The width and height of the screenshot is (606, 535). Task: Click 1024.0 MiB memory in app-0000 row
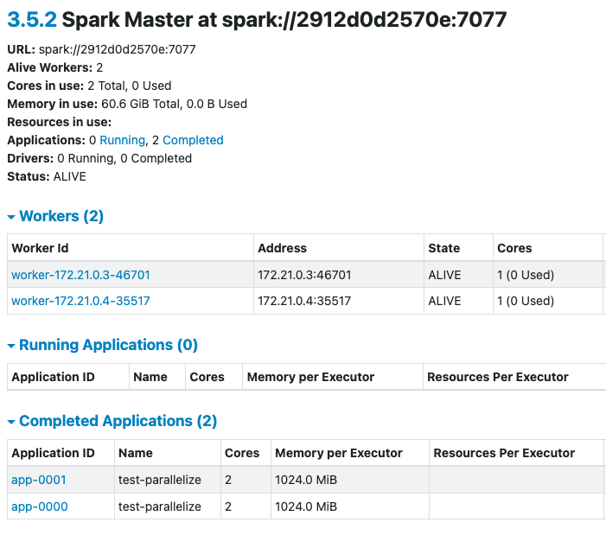point(306,506)
